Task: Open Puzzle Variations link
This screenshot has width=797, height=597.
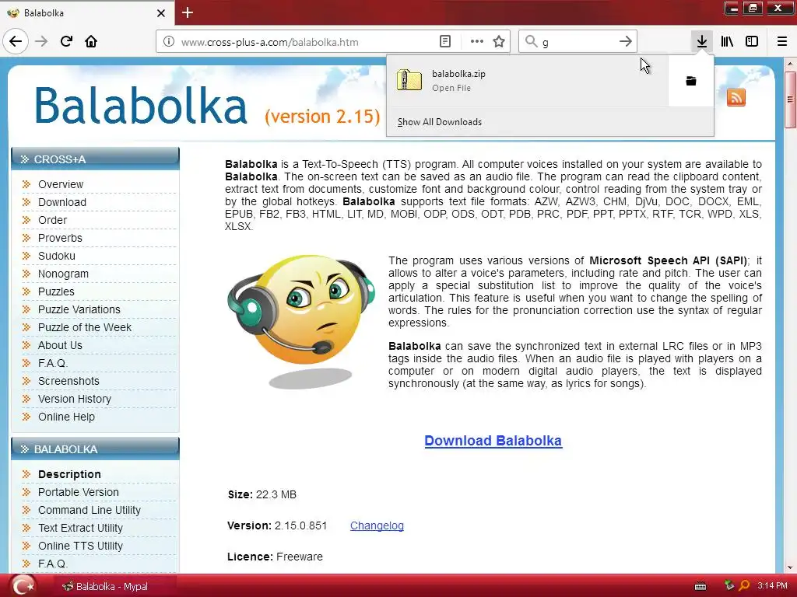Action: click(x=79, y=309)
